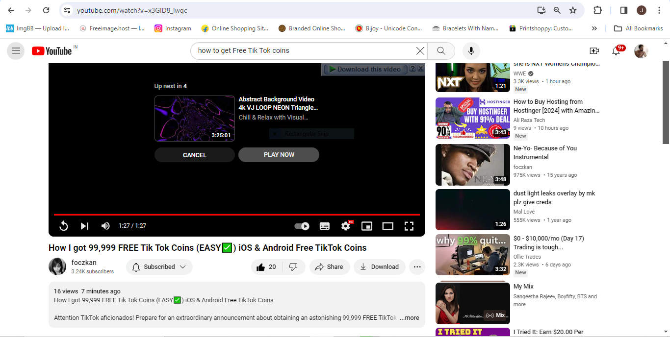Open foczkan channel avatar
The height and width of the screenshot is (337, 670).
tap(57, 266)
